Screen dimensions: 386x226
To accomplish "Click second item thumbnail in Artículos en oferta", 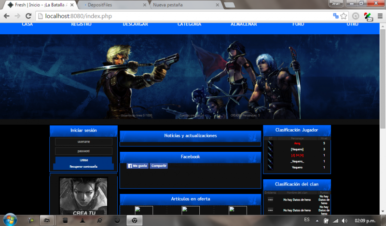I will [191, 211].
